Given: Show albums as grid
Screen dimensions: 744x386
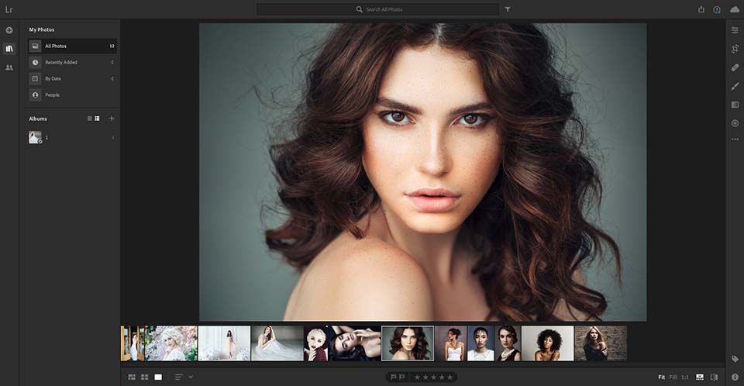Looking at the screenshot, I should coord(90,119).
